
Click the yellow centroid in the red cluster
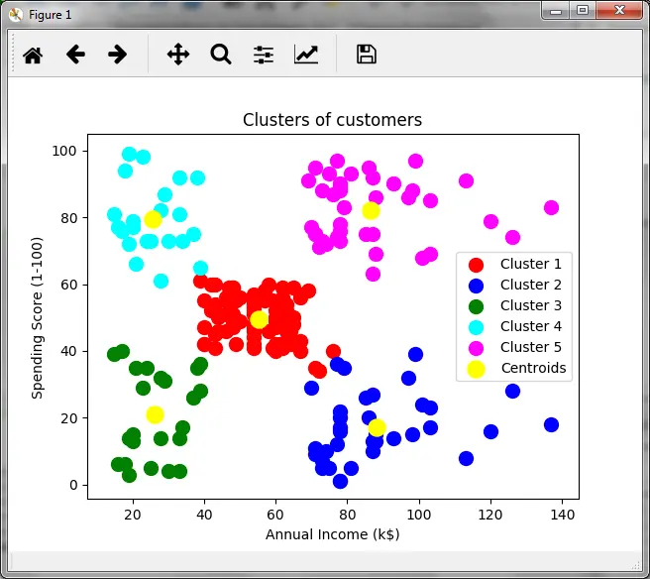(259, 319)
